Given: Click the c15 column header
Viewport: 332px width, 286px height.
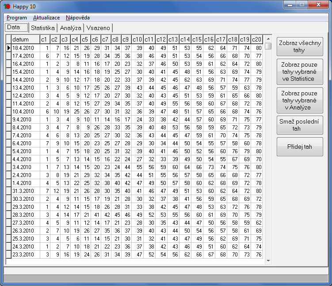Looking at the screenshot, I should (197, 40).
